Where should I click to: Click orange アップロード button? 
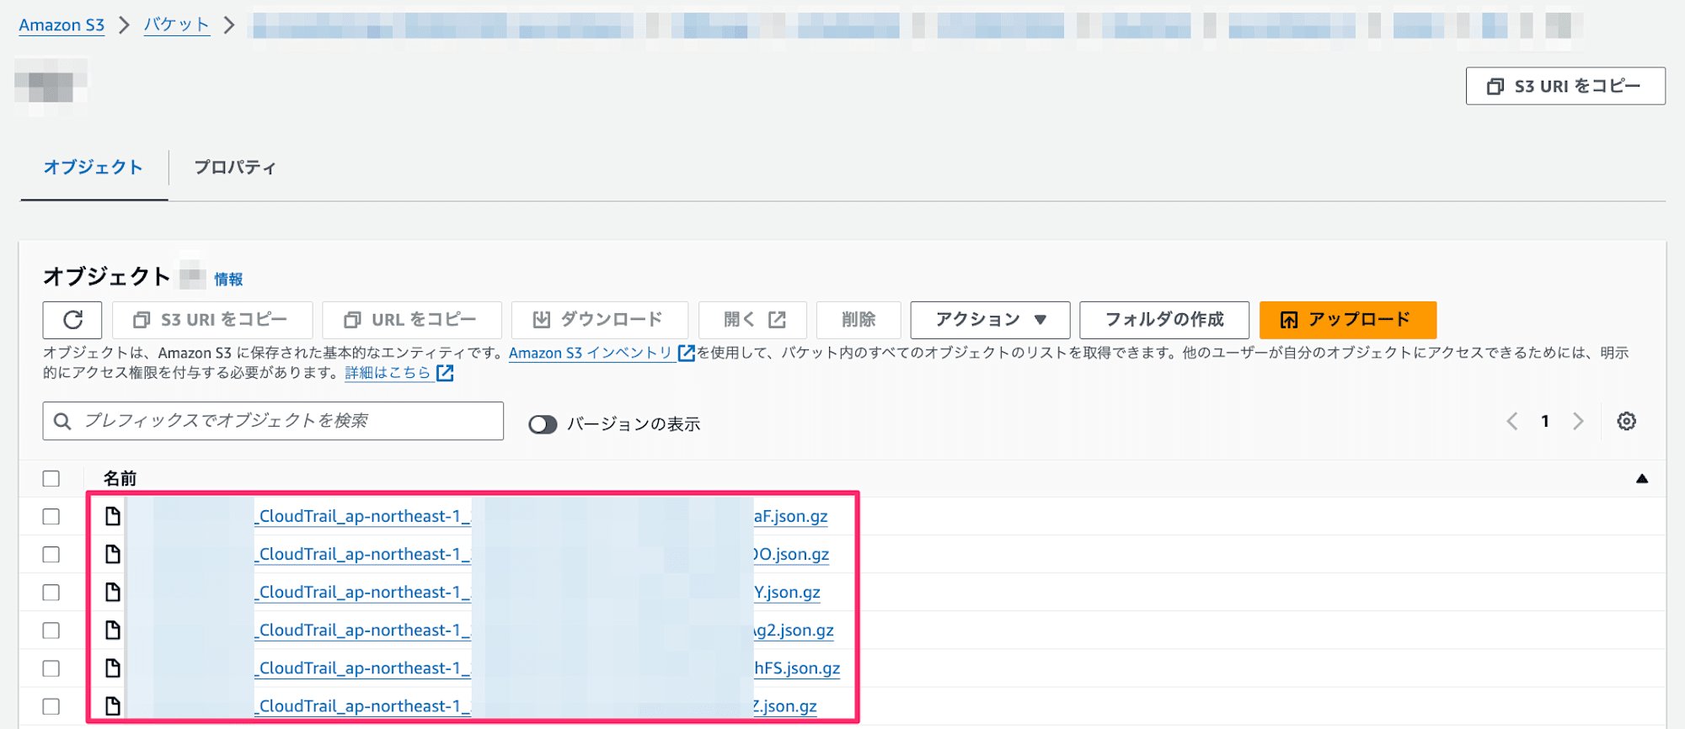[x=1348, y=320]
